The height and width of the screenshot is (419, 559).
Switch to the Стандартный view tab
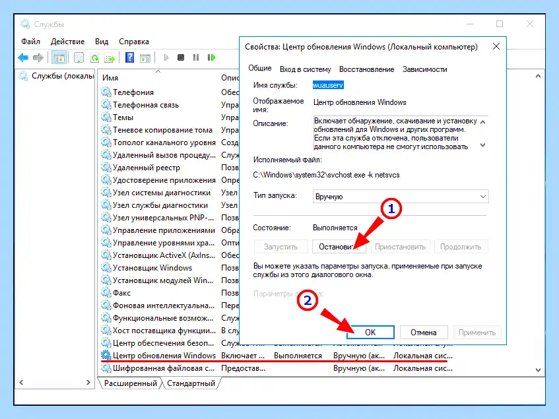click(x=191, y=383)
